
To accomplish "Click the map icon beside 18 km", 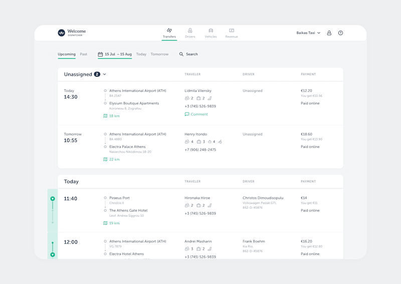I will [105, 116].
